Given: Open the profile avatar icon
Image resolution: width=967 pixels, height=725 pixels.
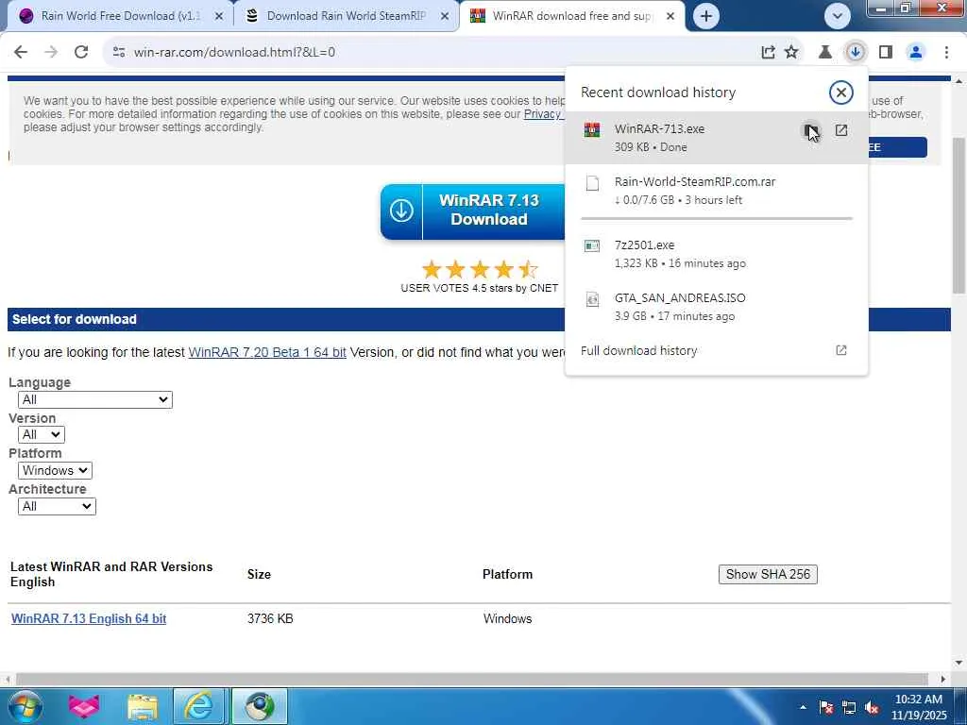Looking at the screenshot, I should (x=916, y=53).
